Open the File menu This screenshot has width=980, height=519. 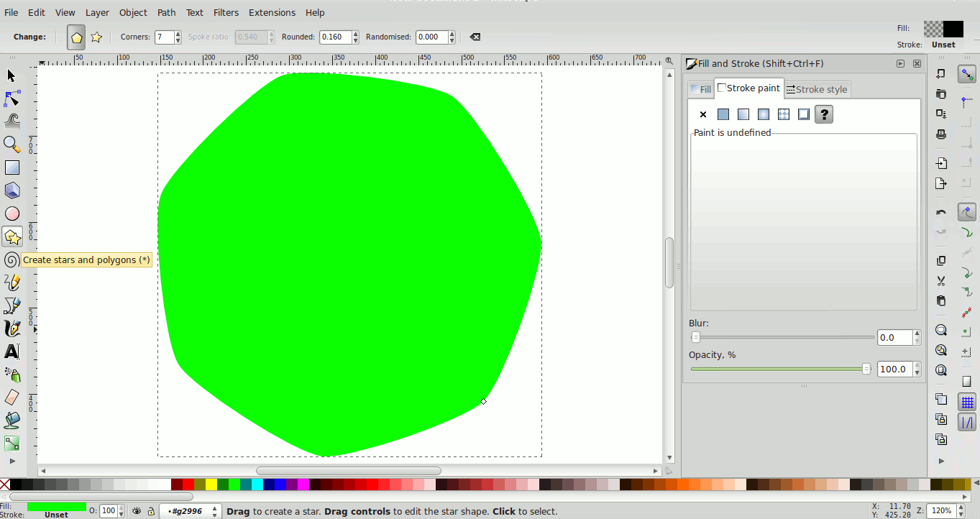(x=12, y=12)
